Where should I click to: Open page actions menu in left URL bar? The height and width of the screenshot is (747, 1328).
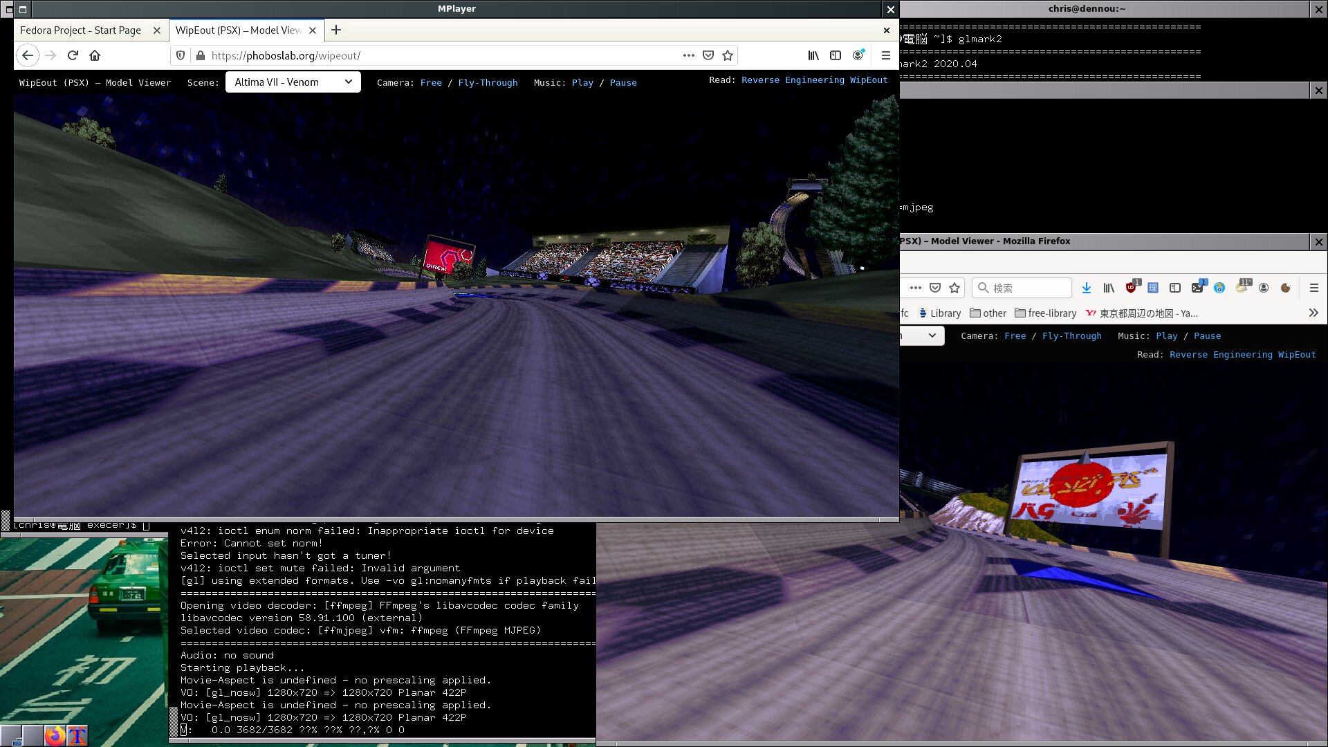point(688,55)
